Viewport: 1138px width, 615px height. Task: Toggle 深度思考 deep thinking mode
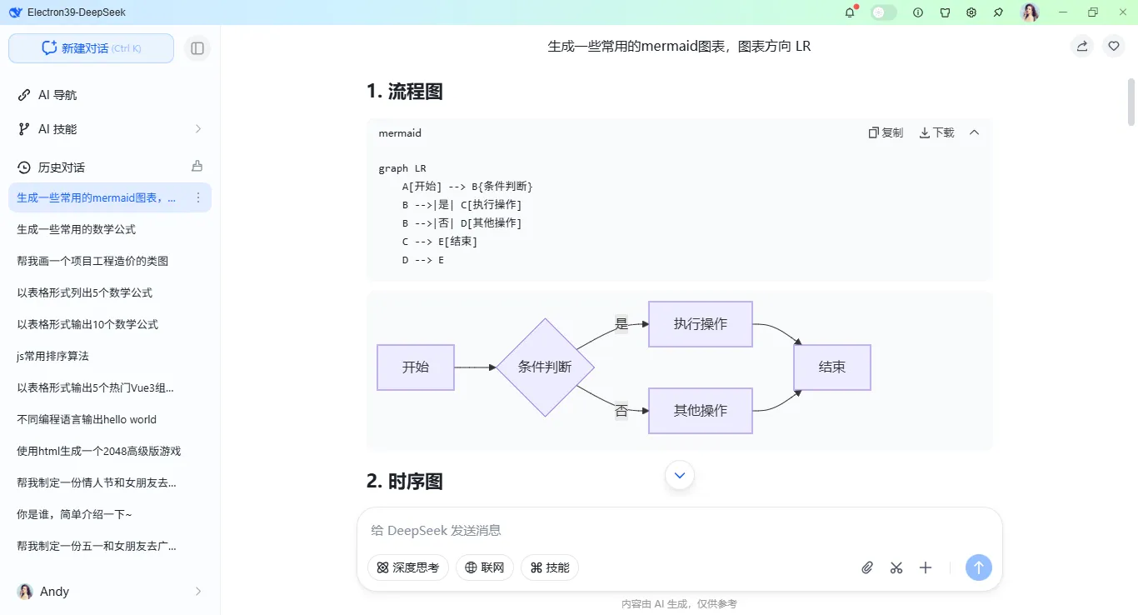pos(408,567)
